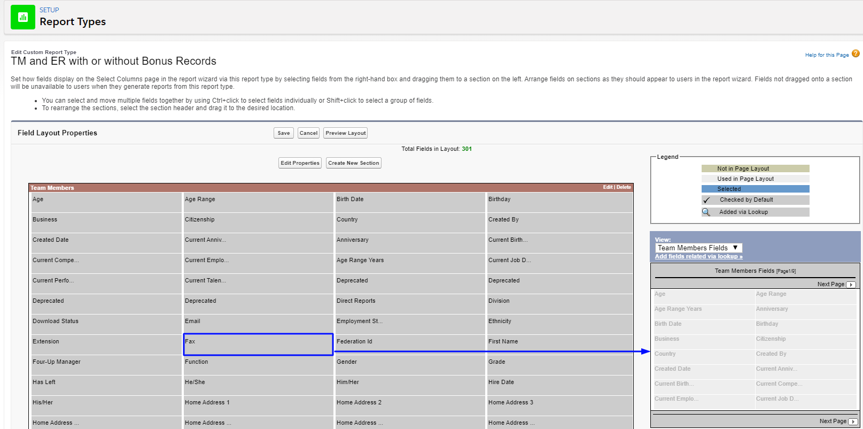Open help via the orange question mark icon
The height and width of the screenshot is (429, 863).
pyautogui.click(x=856, y=53)
